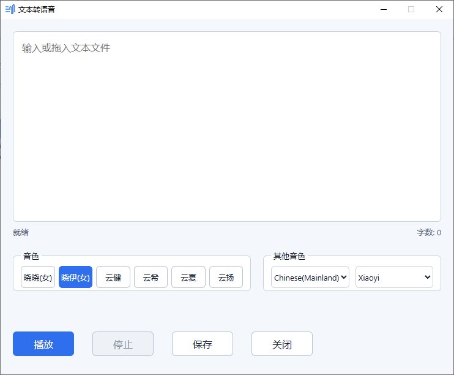Click the 就绪 status text
This screenshot has width=454, height=375.
pos(21,232)
